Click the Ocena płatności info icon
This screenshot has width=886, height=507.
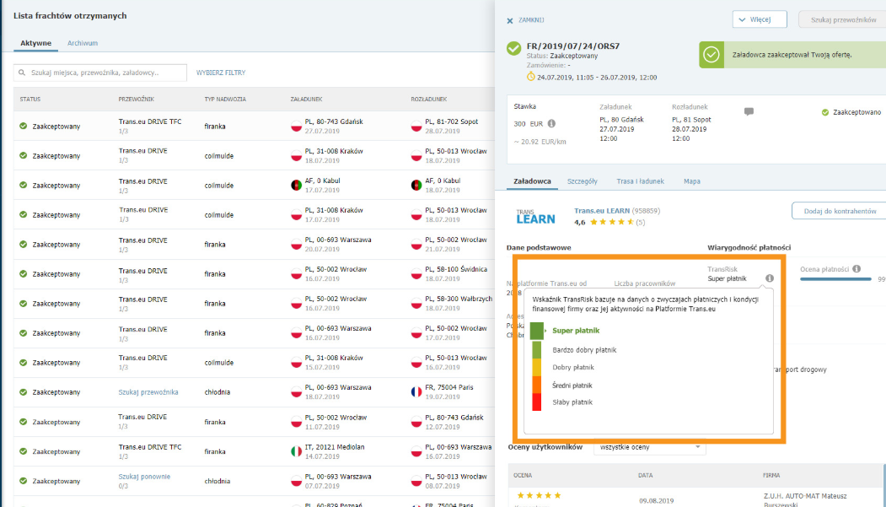click(x=856, y=269)
